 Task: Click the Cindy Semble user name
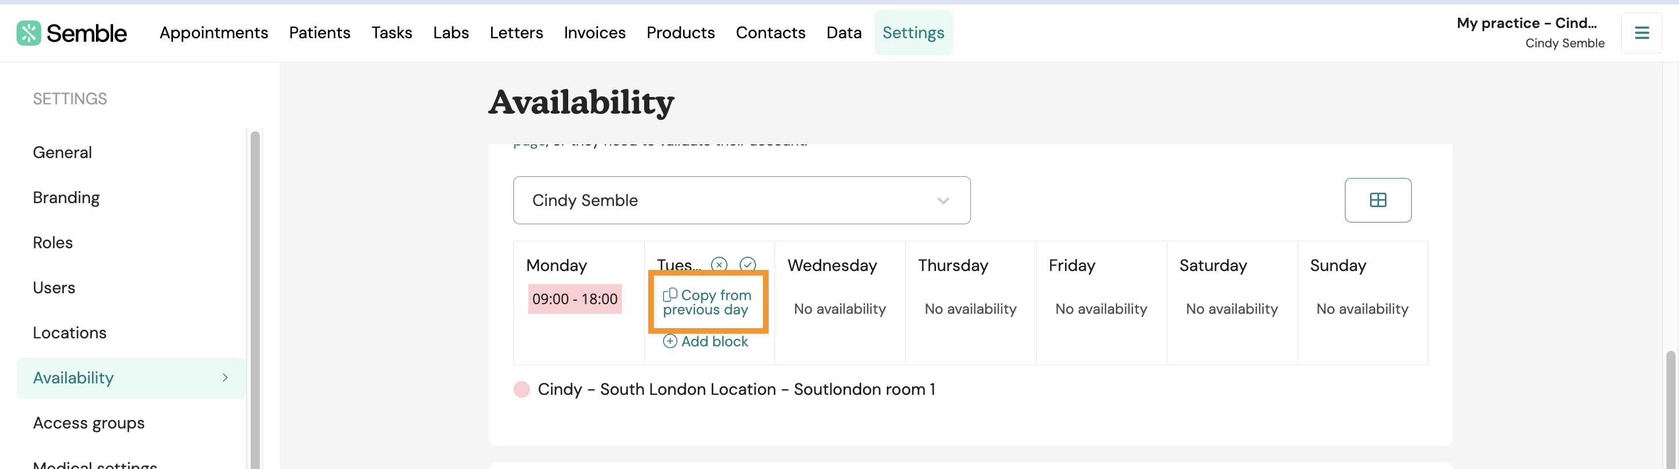click(1565, 43)
